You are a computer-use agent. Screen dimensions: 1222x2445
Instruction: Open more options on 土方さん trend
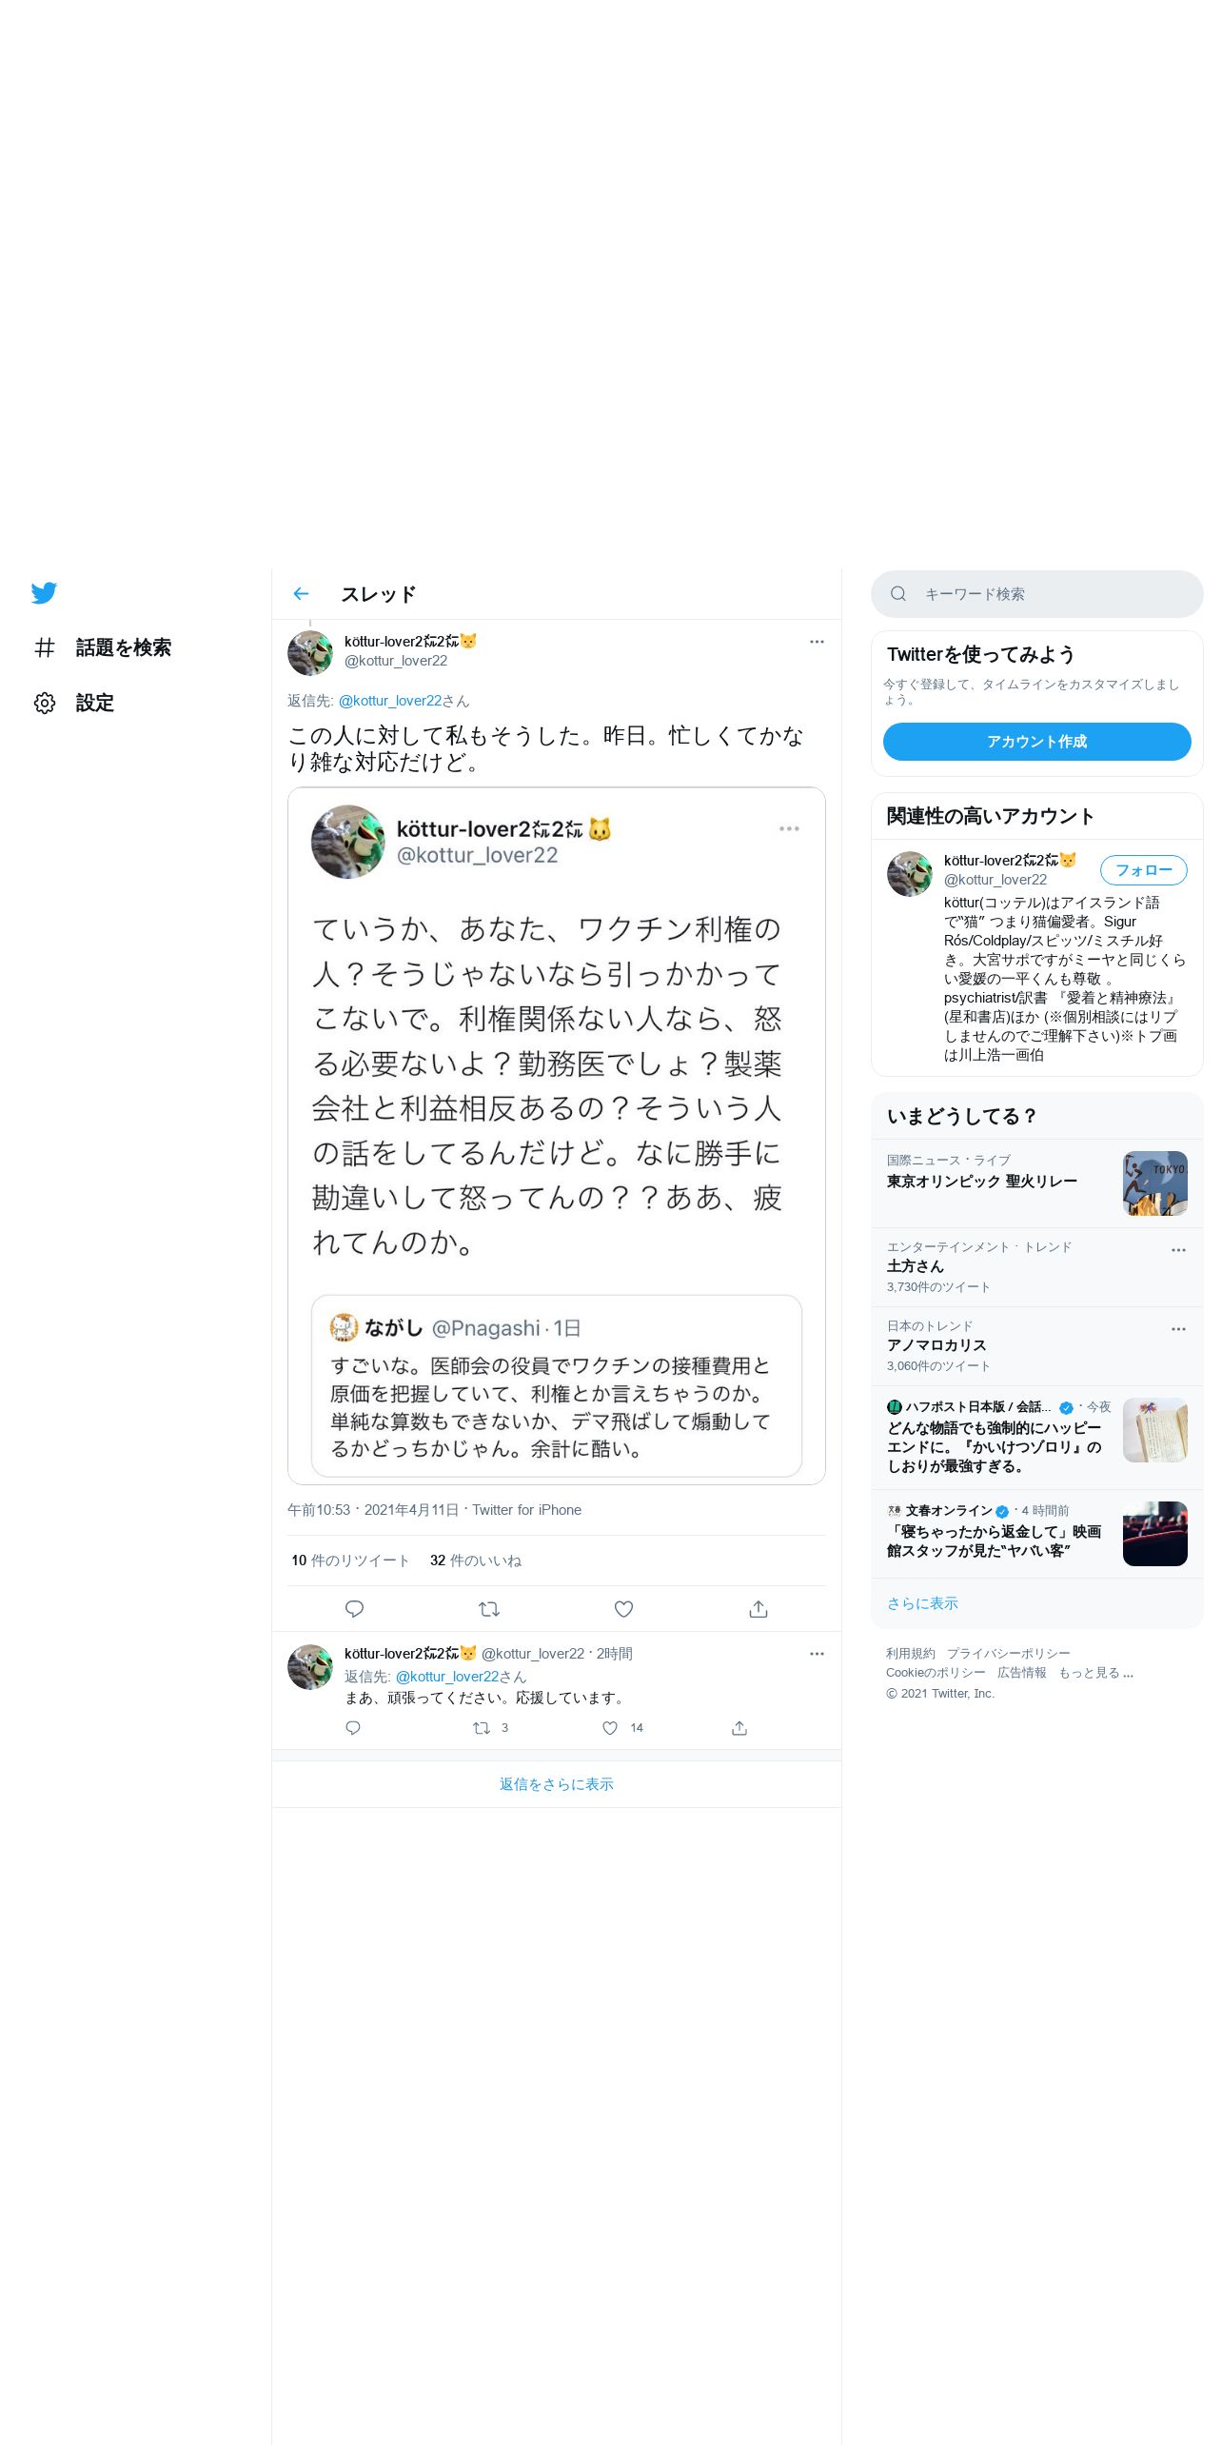(1178, 1250)
